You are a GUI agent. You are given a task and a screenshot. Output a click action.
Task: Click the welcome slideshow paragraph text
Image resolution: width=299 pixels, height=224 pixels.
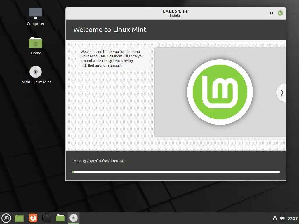[112, 58]
